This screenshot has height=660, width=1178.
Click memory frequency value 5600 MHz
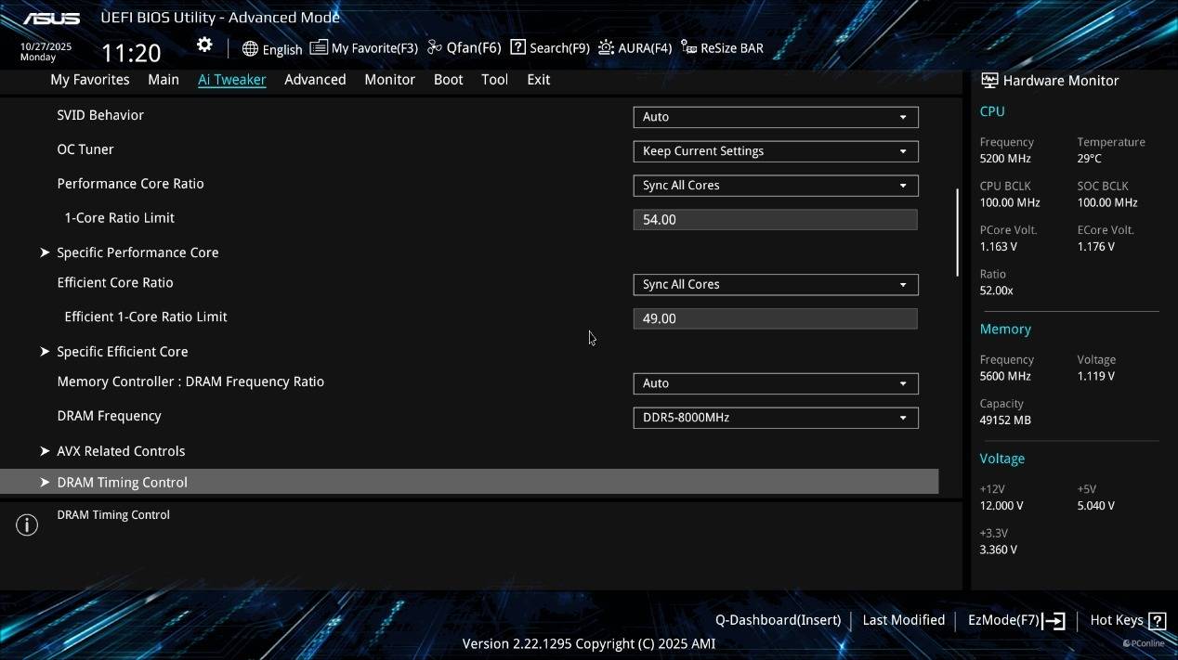tap(1005, 376)
